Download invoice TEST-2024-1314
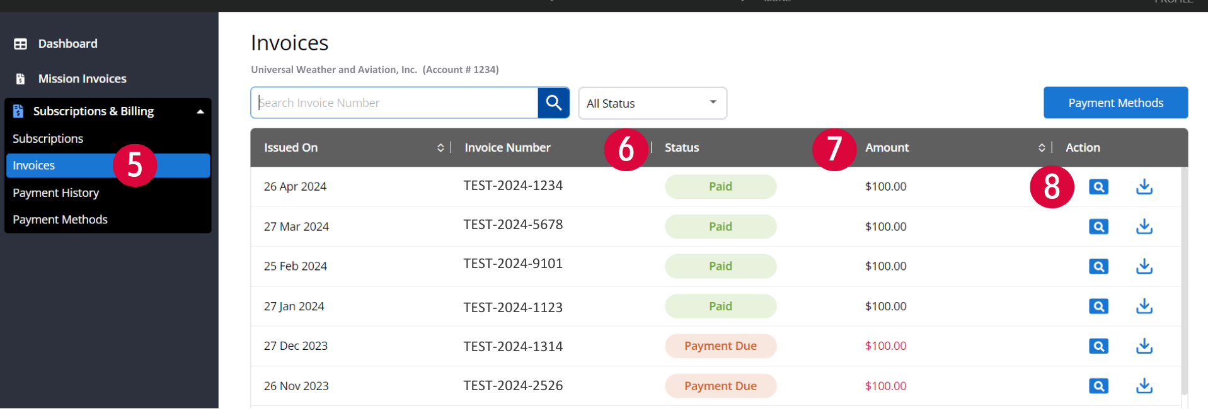The image size is (1208, 409). pos(1144,346)
